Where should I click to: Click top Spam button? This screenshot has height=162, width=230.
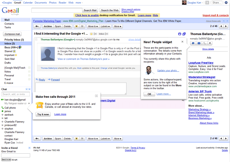pyautogui.click(x=58, y=26)
